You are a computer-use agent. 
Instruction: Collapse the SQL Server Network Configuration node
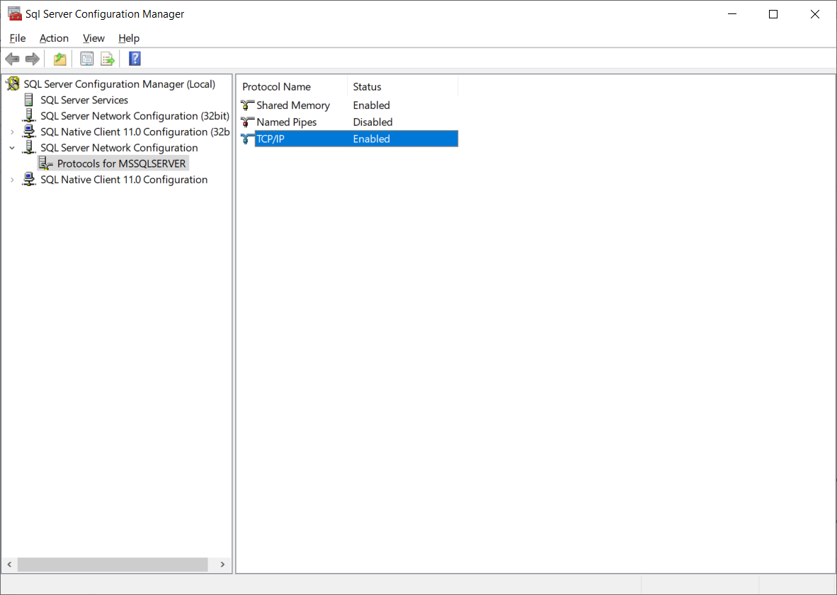(x=12, y=148)
